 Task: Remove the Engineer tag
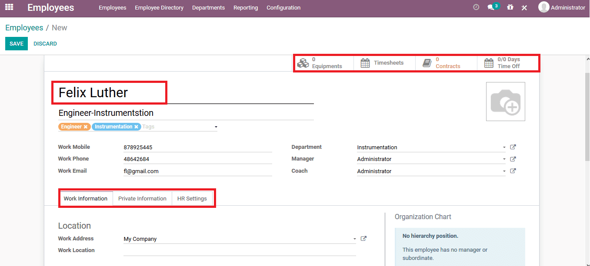pos(86,127)
